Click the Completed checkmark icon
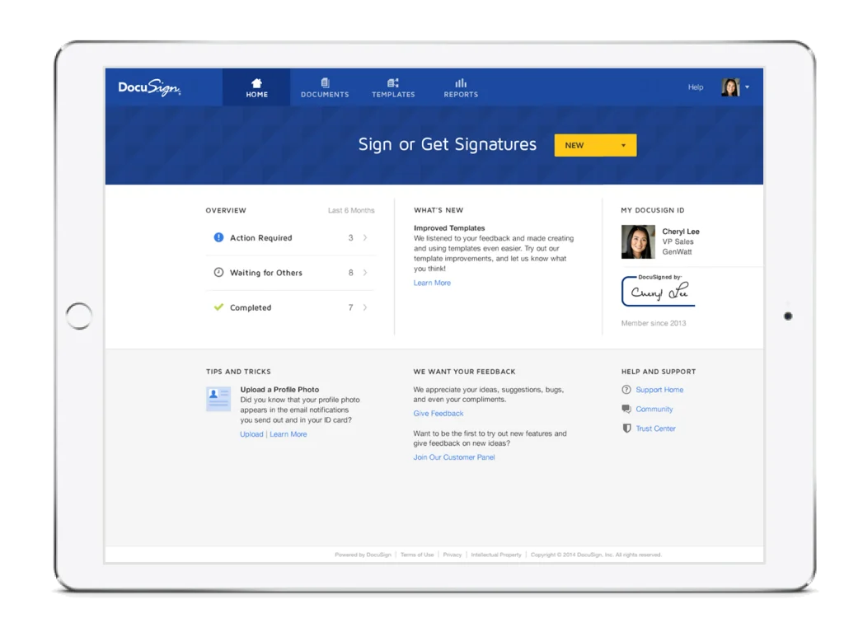This screenshot has width=844, height=637. tap(218, 307)
